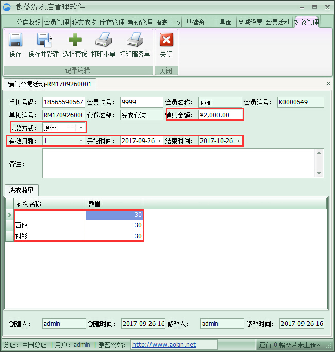Click the 修改时间 modification time field

(x=301, y=324)
